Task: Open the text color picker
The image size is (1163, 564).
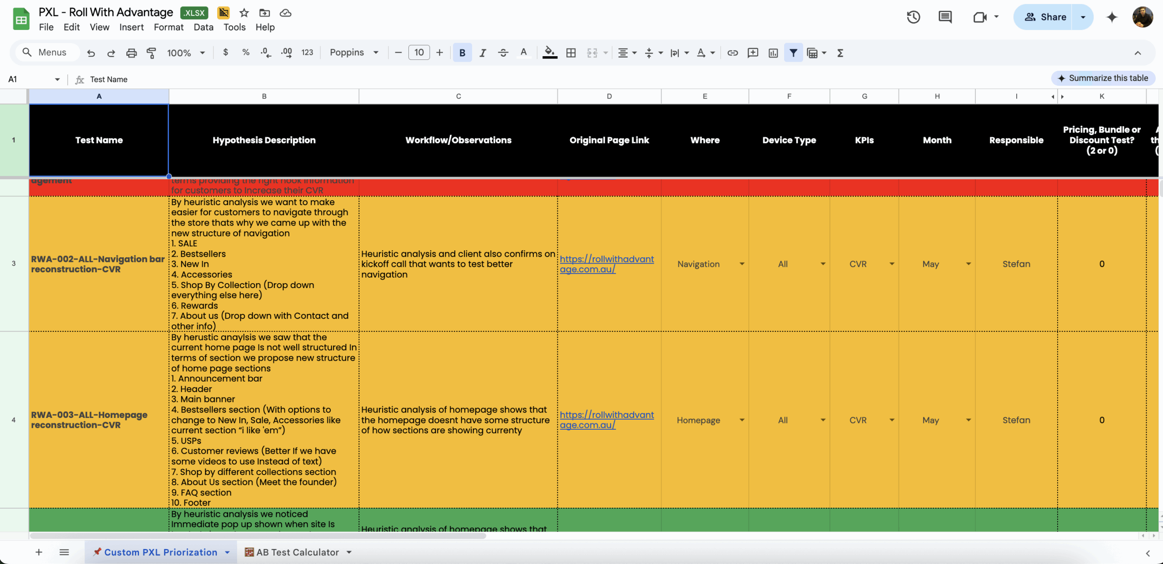Action: coord(523,53)
